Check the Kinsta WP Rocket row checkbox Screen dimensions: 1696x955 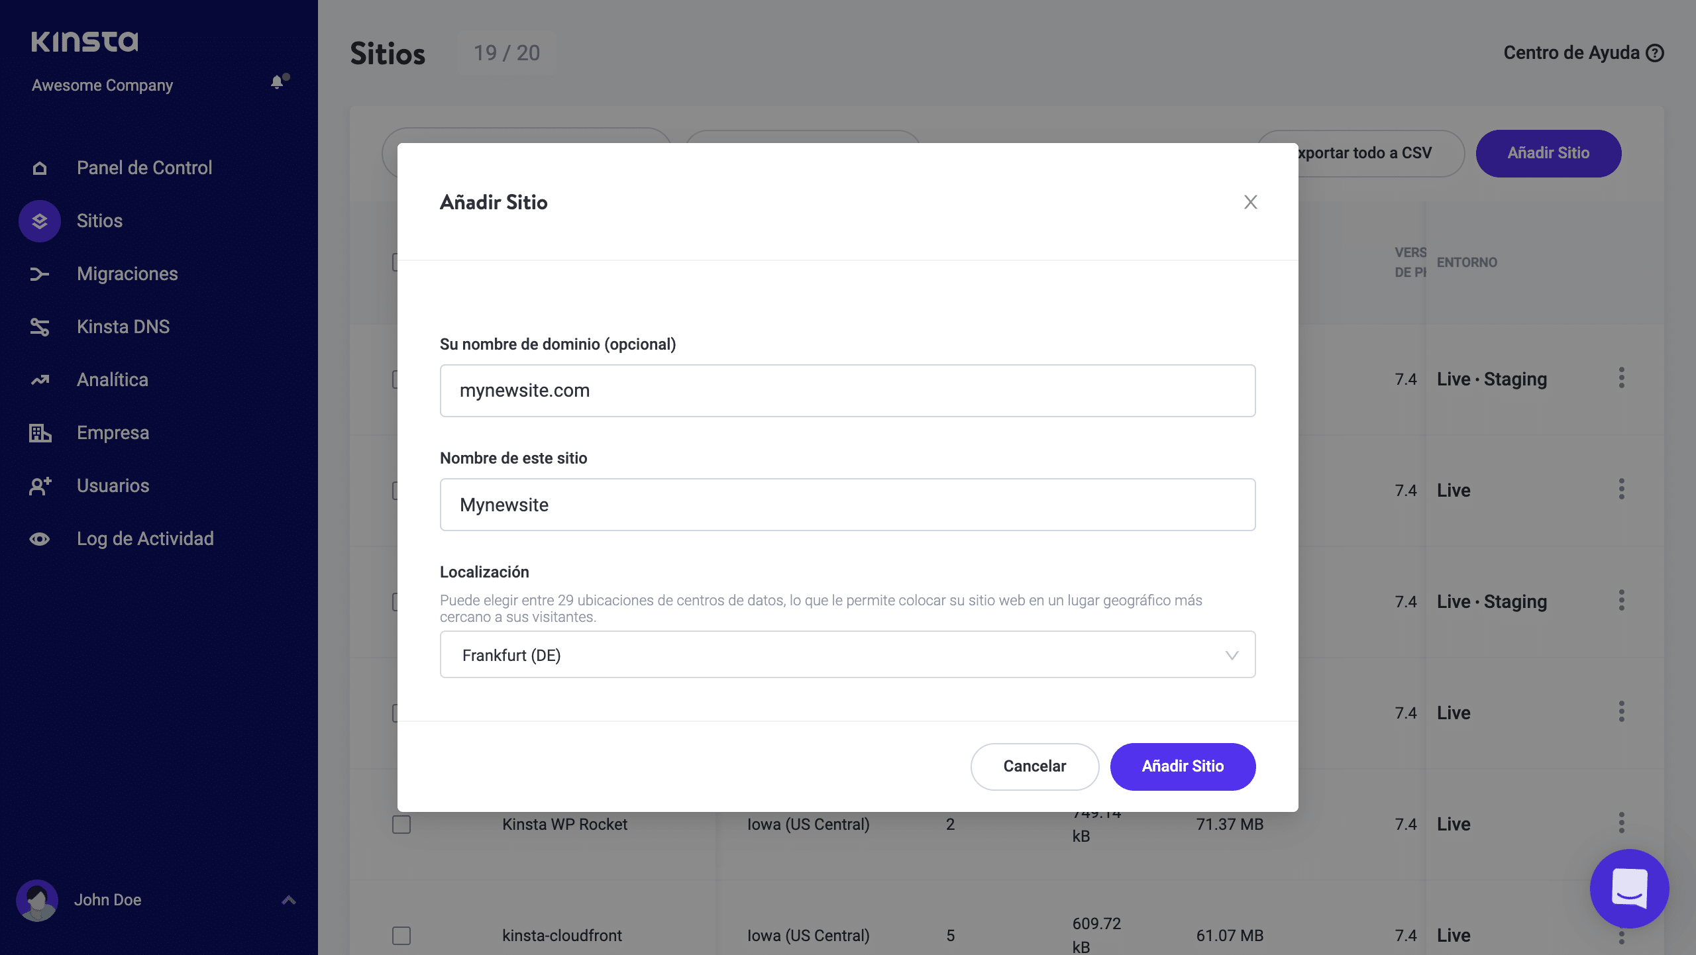point(401,825)
